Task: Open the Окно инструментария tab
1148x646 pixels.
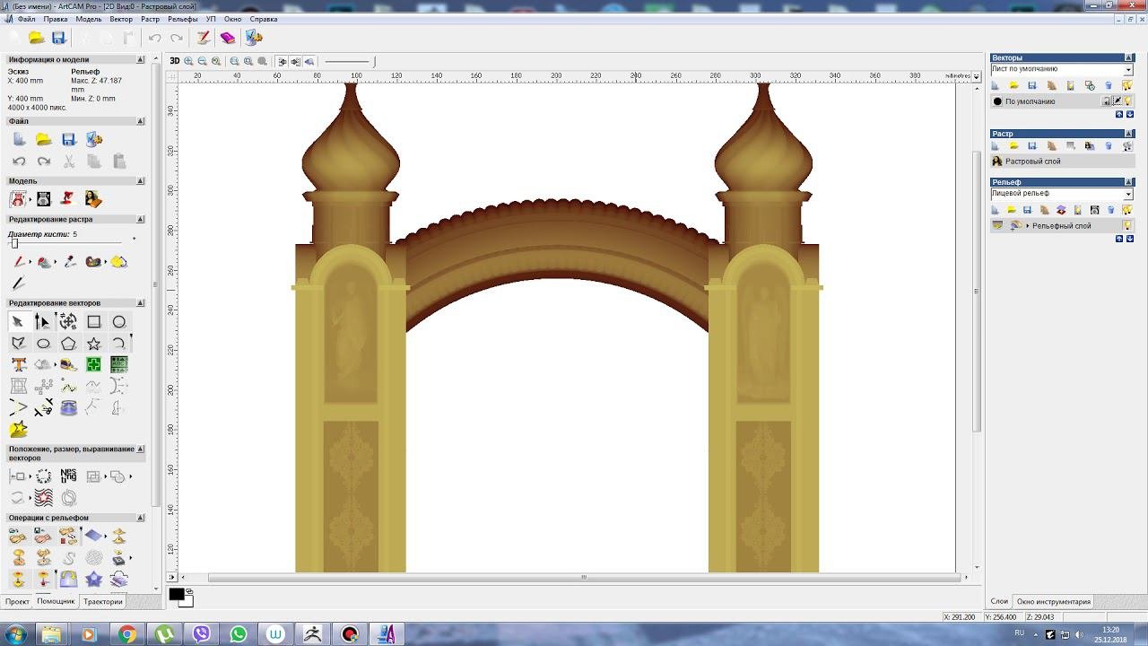Action: point(1053,602)
